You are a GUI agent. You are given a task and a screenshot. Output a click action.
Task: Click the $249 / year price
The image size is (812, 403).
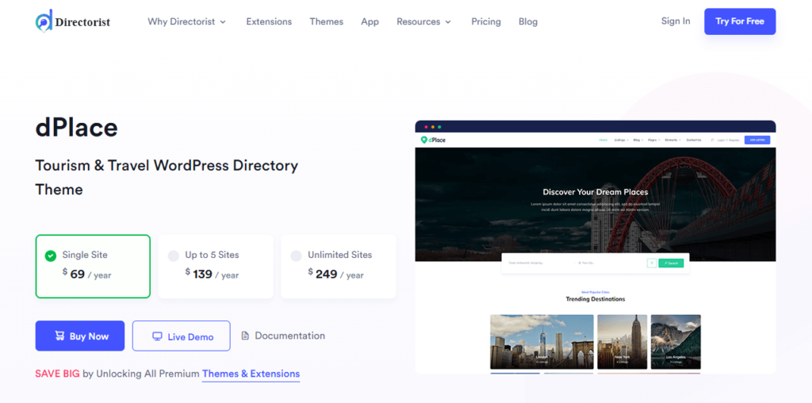[335, 274]
